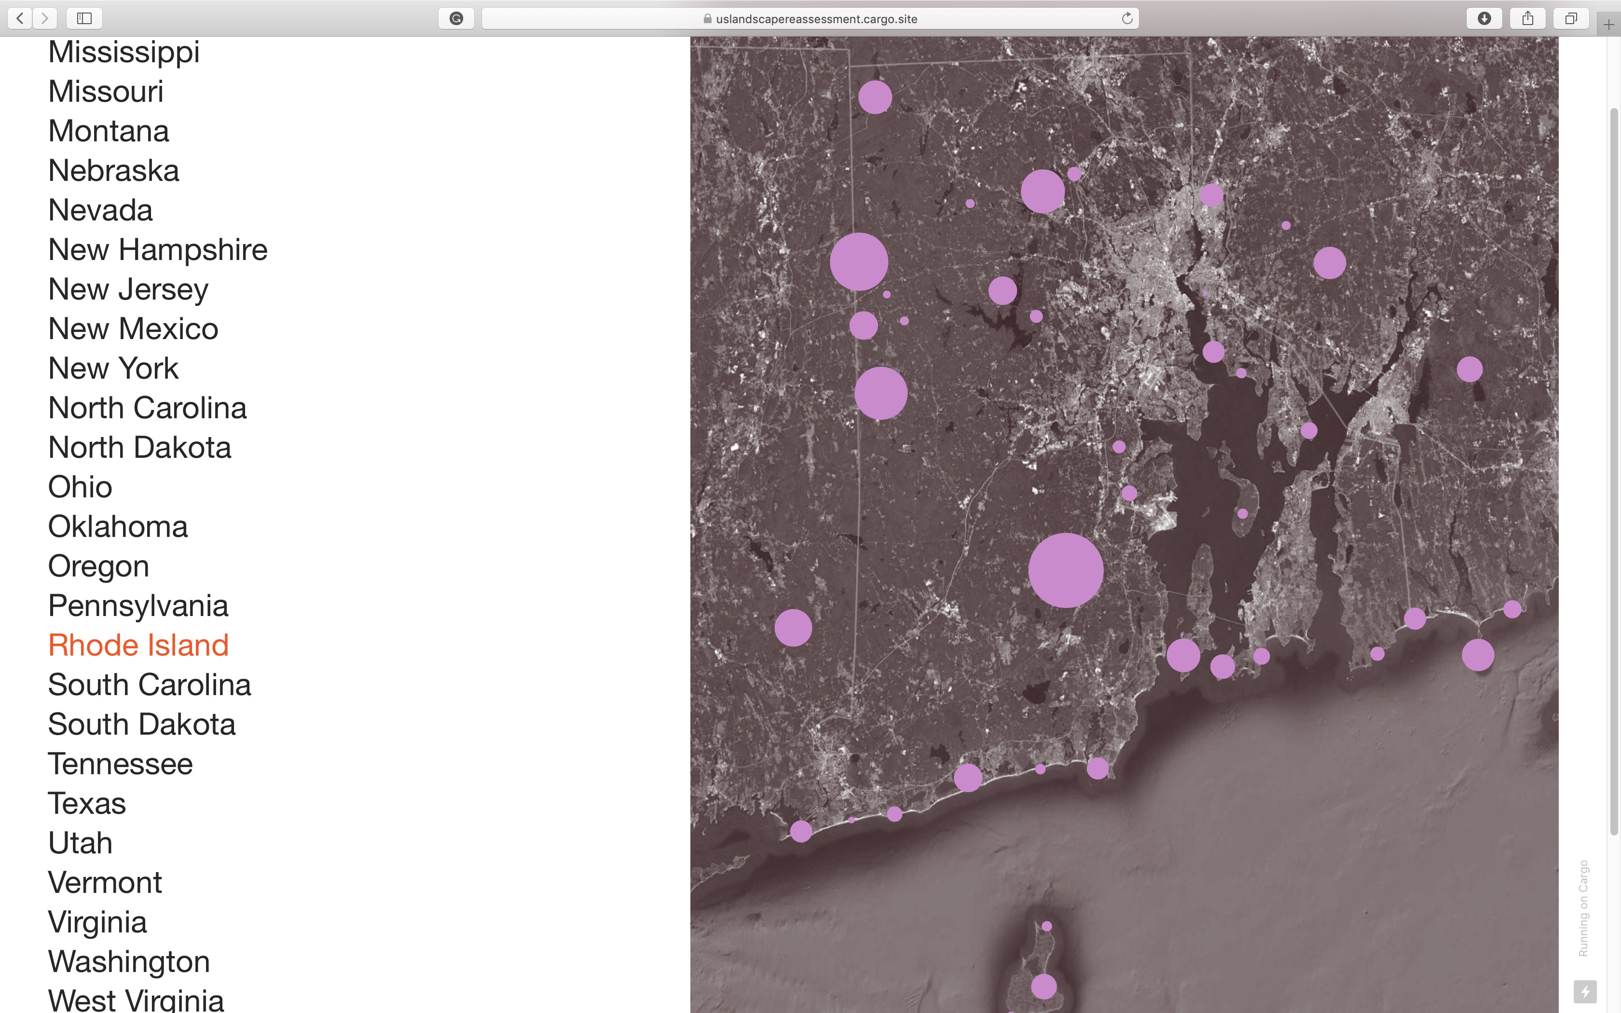The width and height of the screenshot is (1621, 1013).
Task: Go to South Carolina
Action: coord(150,684)
